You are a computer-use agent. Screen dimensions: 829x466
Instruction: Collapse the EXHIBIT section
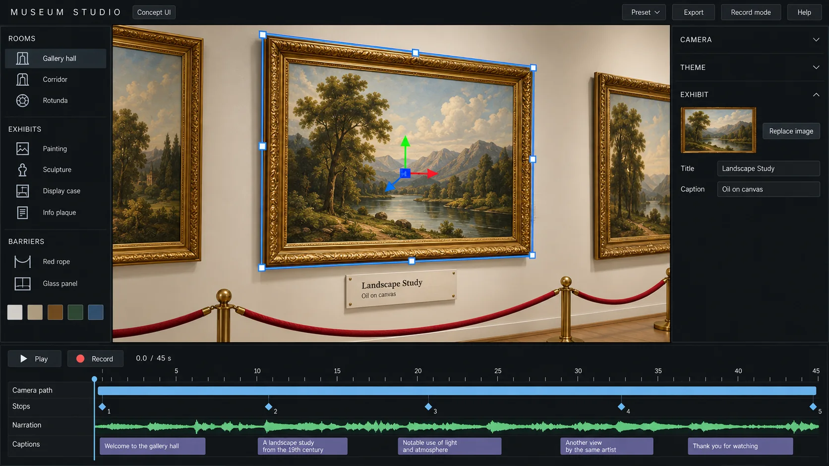[x=816, y=95]
